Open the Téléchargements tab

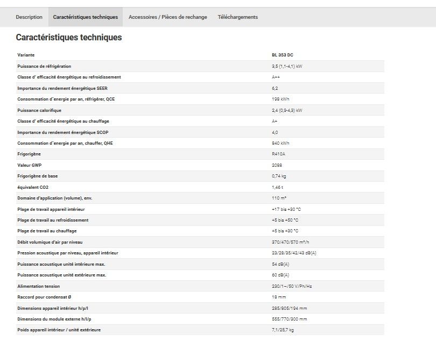[237, 17]
